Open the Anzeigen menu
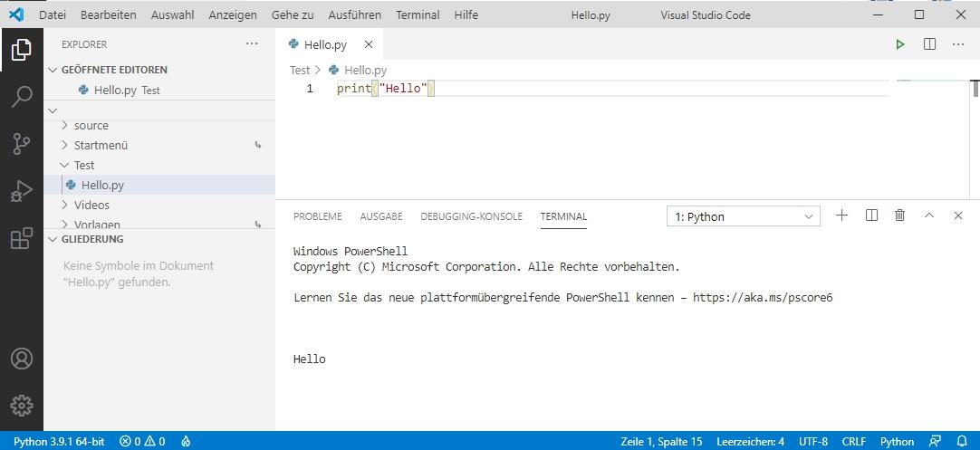Screen dimensions: 980x450 [233, 15]
